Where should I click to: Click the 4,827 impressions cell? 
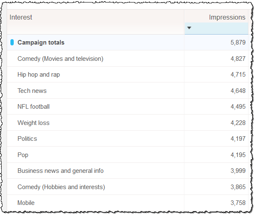[x=238, y=59]
